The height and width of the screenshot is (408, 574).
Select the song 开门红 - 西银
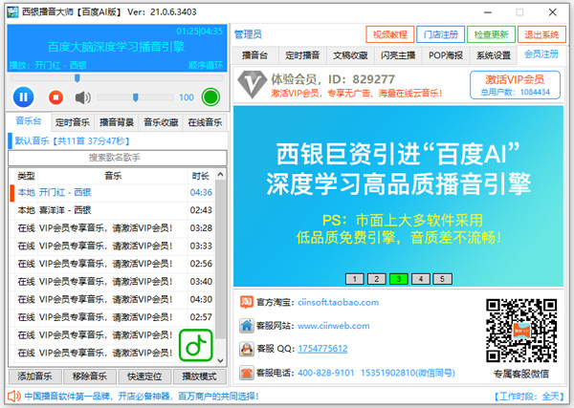pyautogui.click(x=112, y=193)
